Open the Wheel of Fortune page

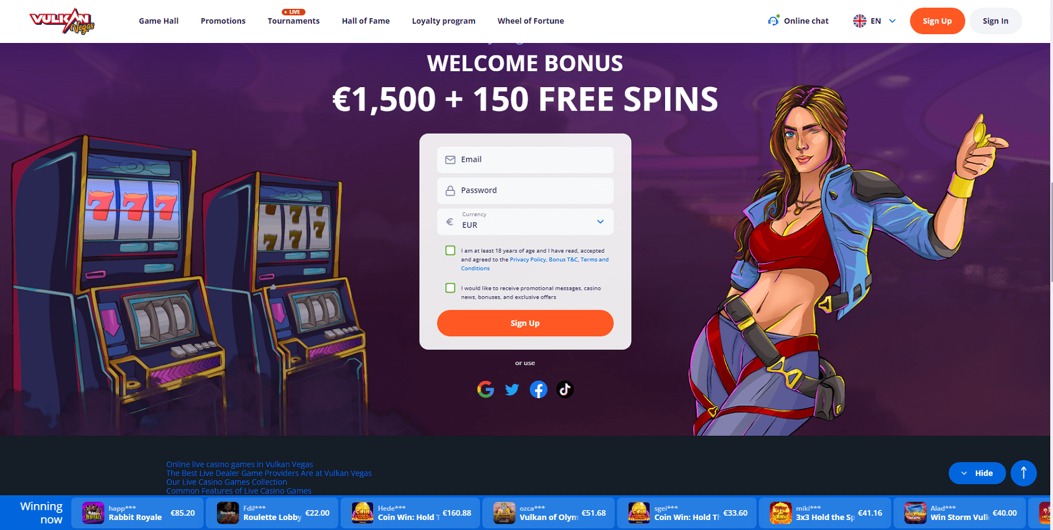(531, 21)
